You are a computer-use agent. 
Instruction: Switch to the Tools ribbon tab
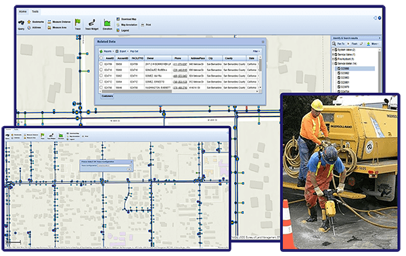click(x=35, y=12)
